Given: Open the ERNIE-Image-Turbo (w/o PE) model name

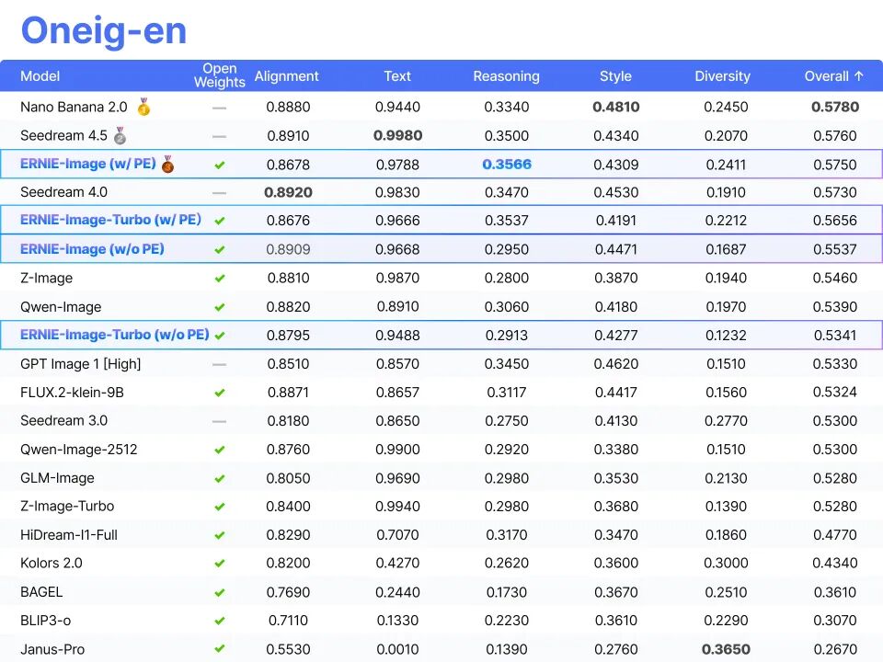Looking at the screenshot, I should [x=114, y=335].
